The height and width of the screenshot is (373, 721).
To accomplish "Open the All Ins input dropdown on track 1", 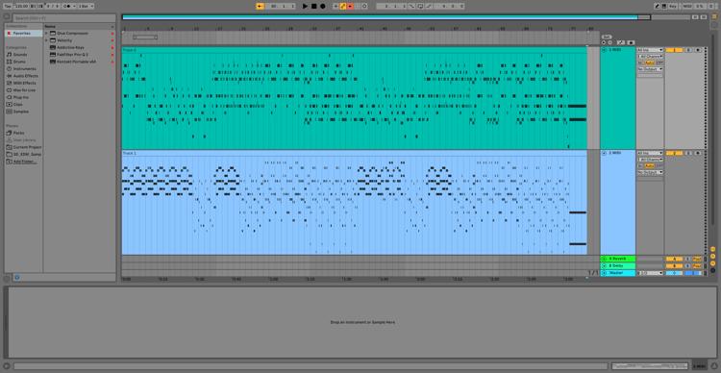I will (650, 50).
